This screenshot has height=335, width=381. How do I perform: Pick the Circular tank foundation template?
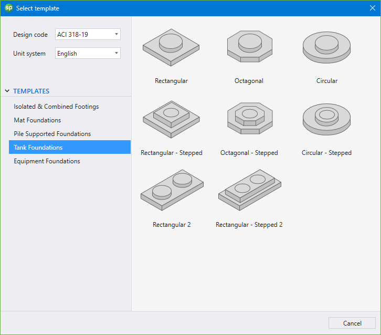(326, 48)
